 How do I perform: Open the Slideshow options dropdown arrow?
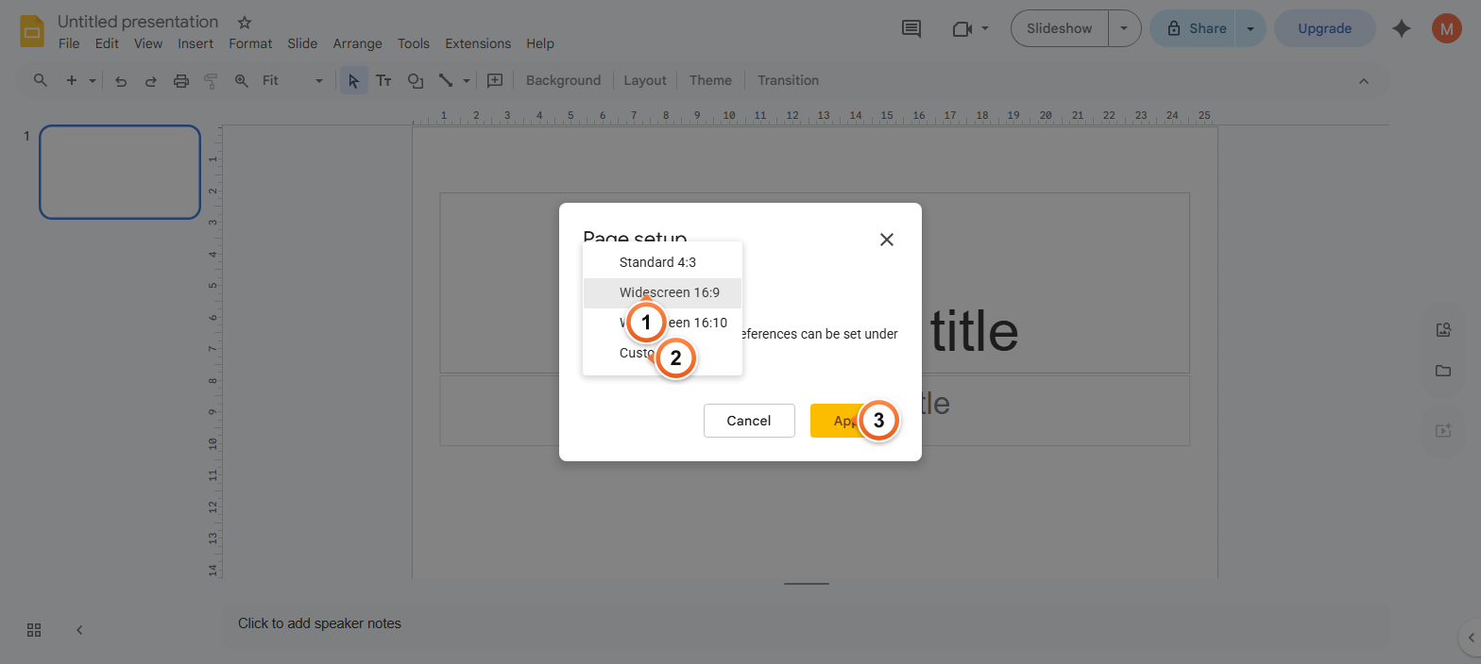(1124, 28)
